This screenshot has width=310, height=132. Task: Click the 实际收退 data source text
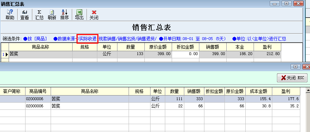88,39
